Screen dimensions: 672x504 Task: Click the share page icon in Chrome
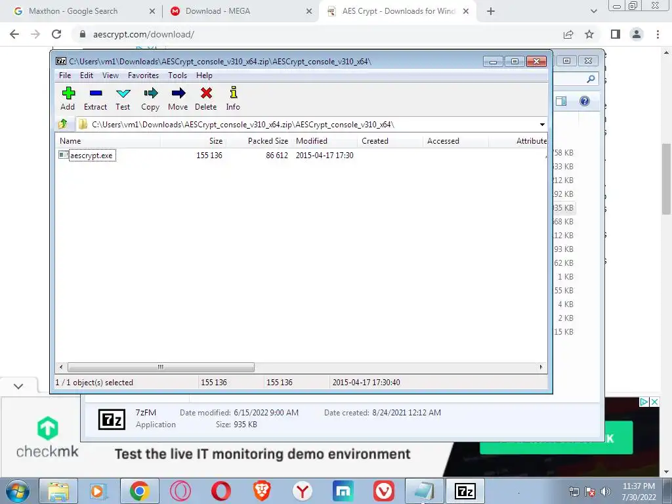(568, 34)
